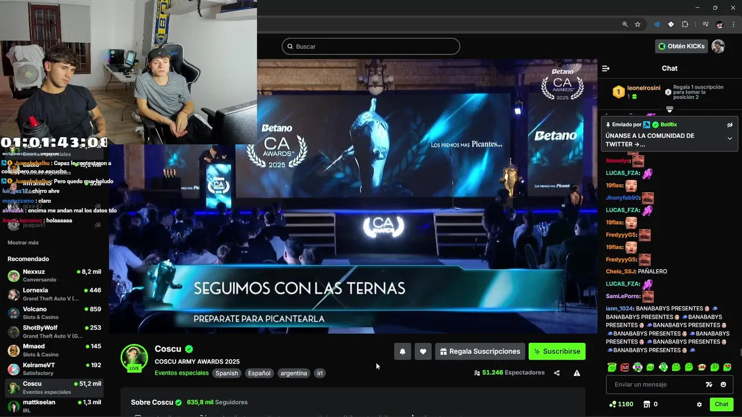Image resolution: width=742 pixels, height=417 pixels.
Task: Insert the angel halo quick emote
Action: click(612, 367)
